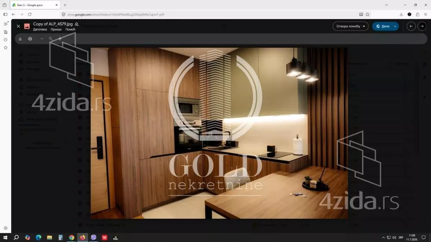431x242 pixels.
Task: Open the list all tabs dropdown
Action: tap(387, 5)
